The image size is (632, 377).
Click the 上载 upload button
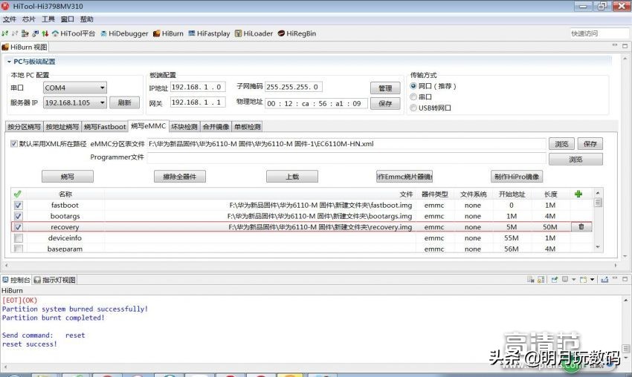coord(292,176)
